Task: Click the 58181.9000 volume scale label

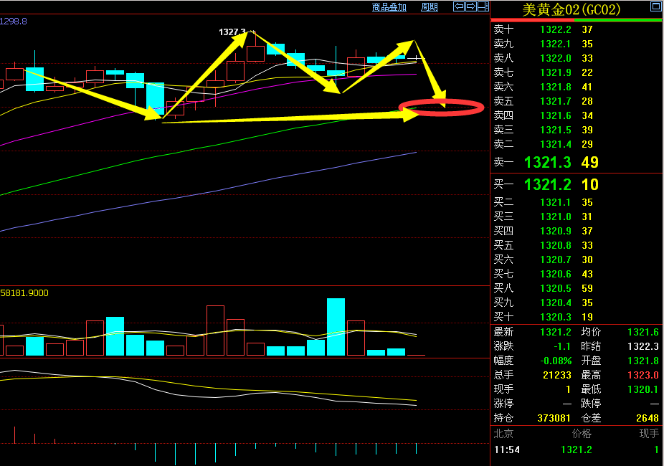Action: coord(24,293)
